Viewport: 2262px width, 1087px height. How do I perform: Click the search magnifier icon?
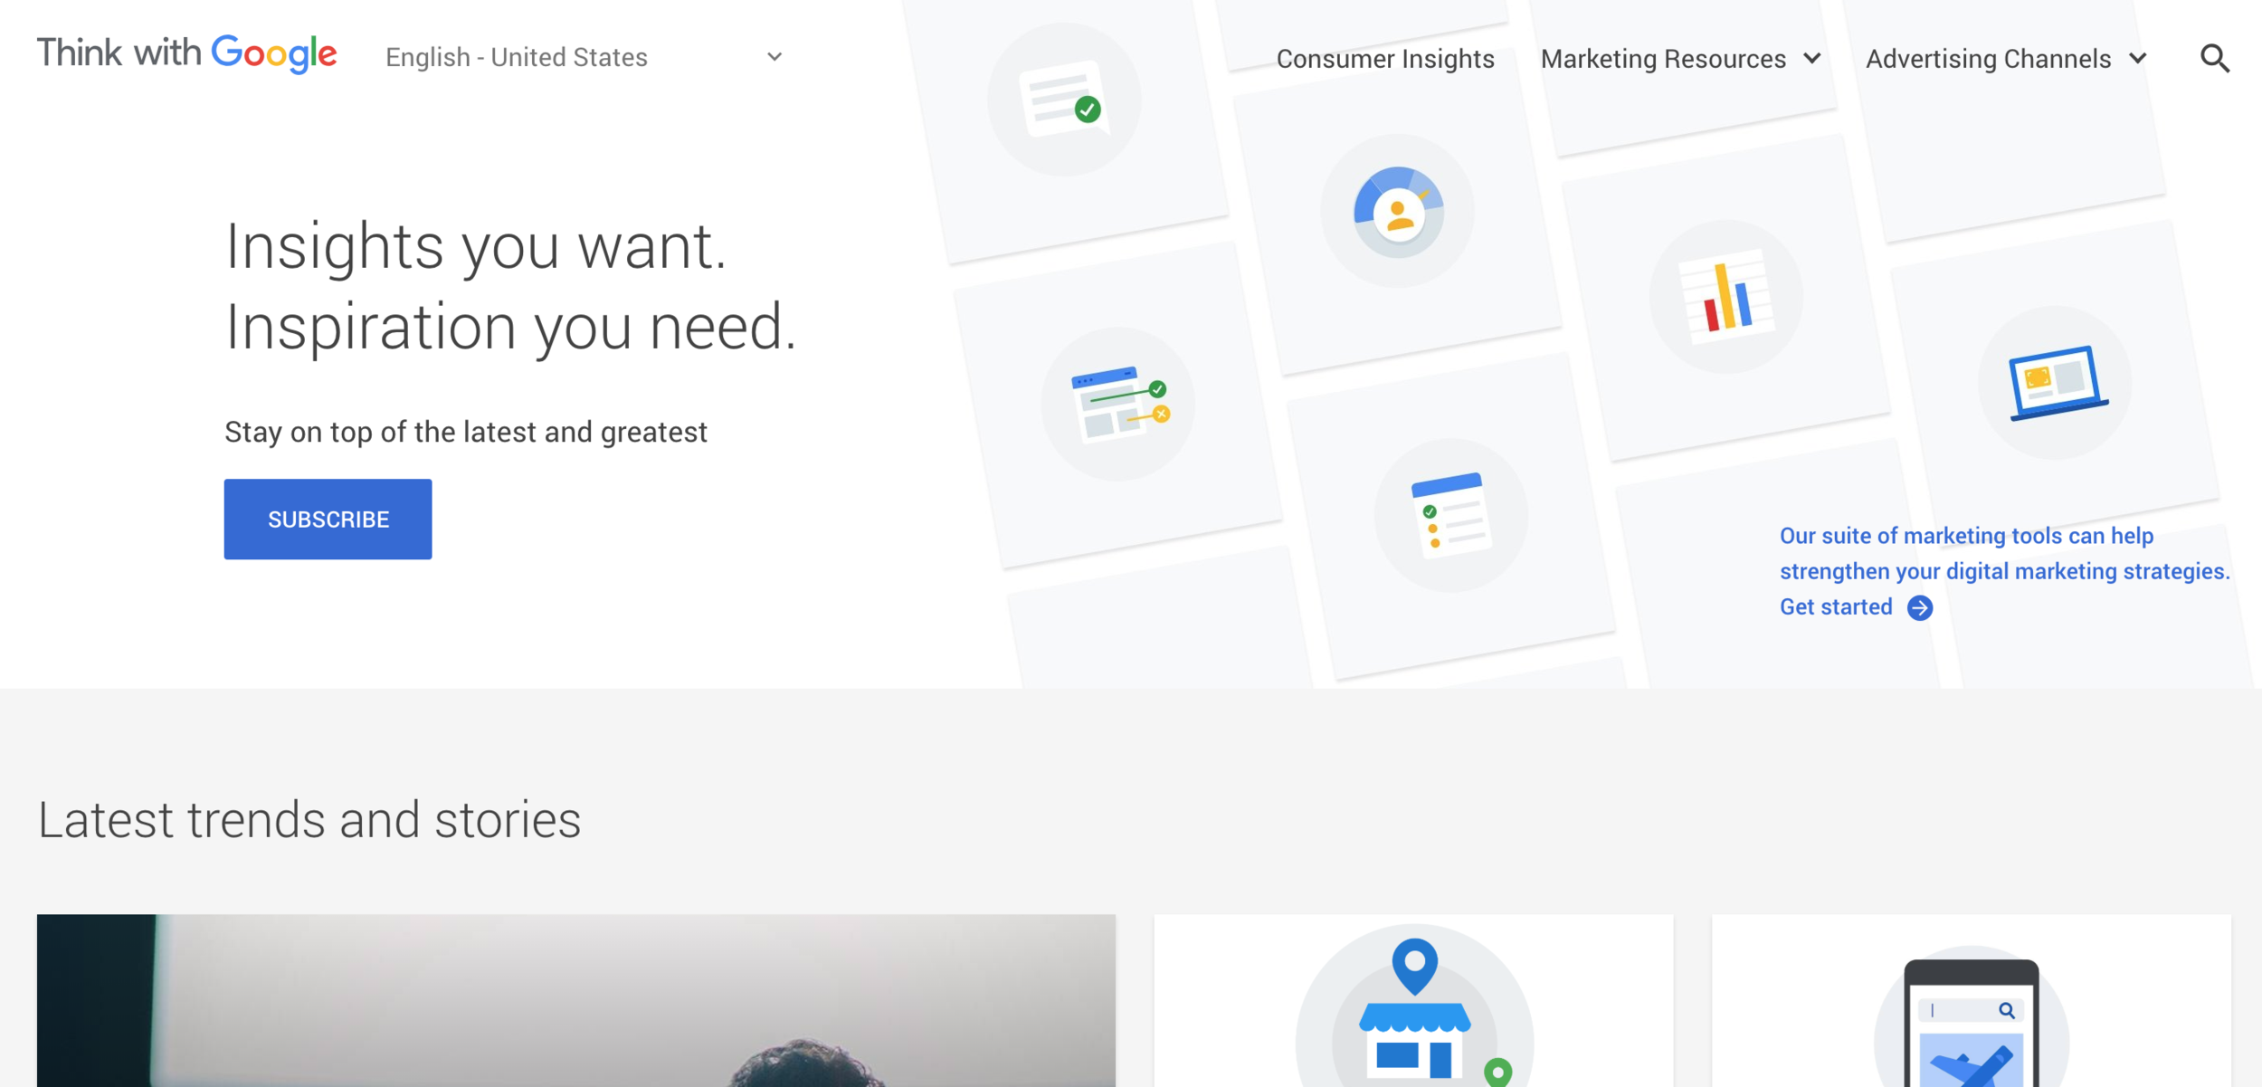tap(2214, 59)
